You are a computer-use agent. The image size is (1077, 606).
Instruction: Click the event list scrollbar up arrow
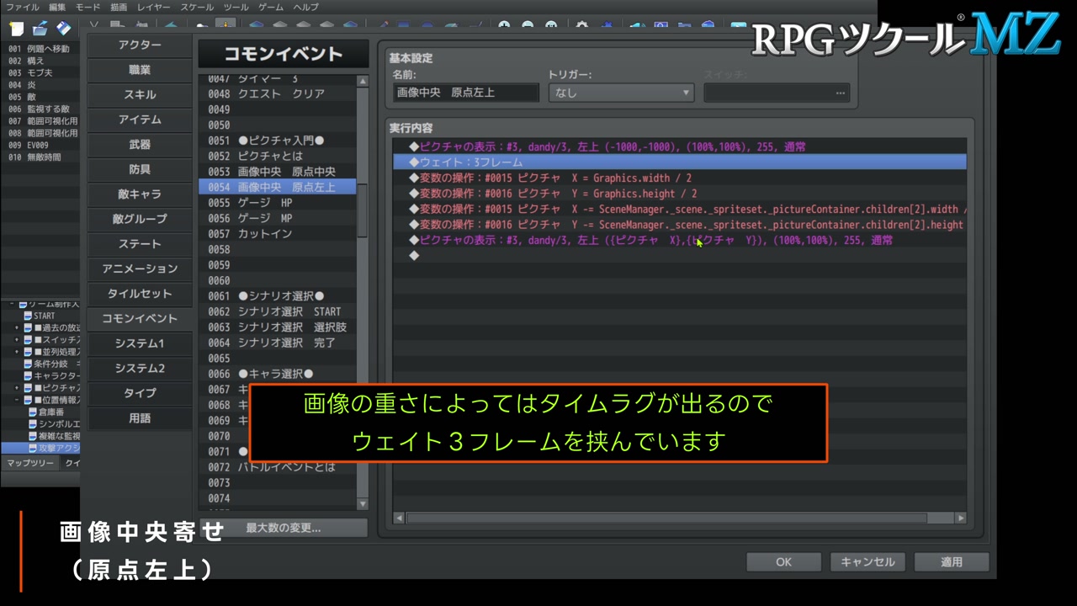[x=363, y=82]
